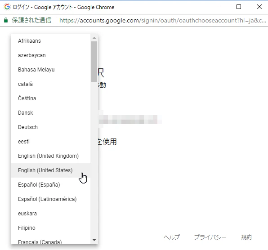The width and height of the screenshot is (268, 250).
Task: Click the language list scroll up arrow
Action: coord(94,38)
